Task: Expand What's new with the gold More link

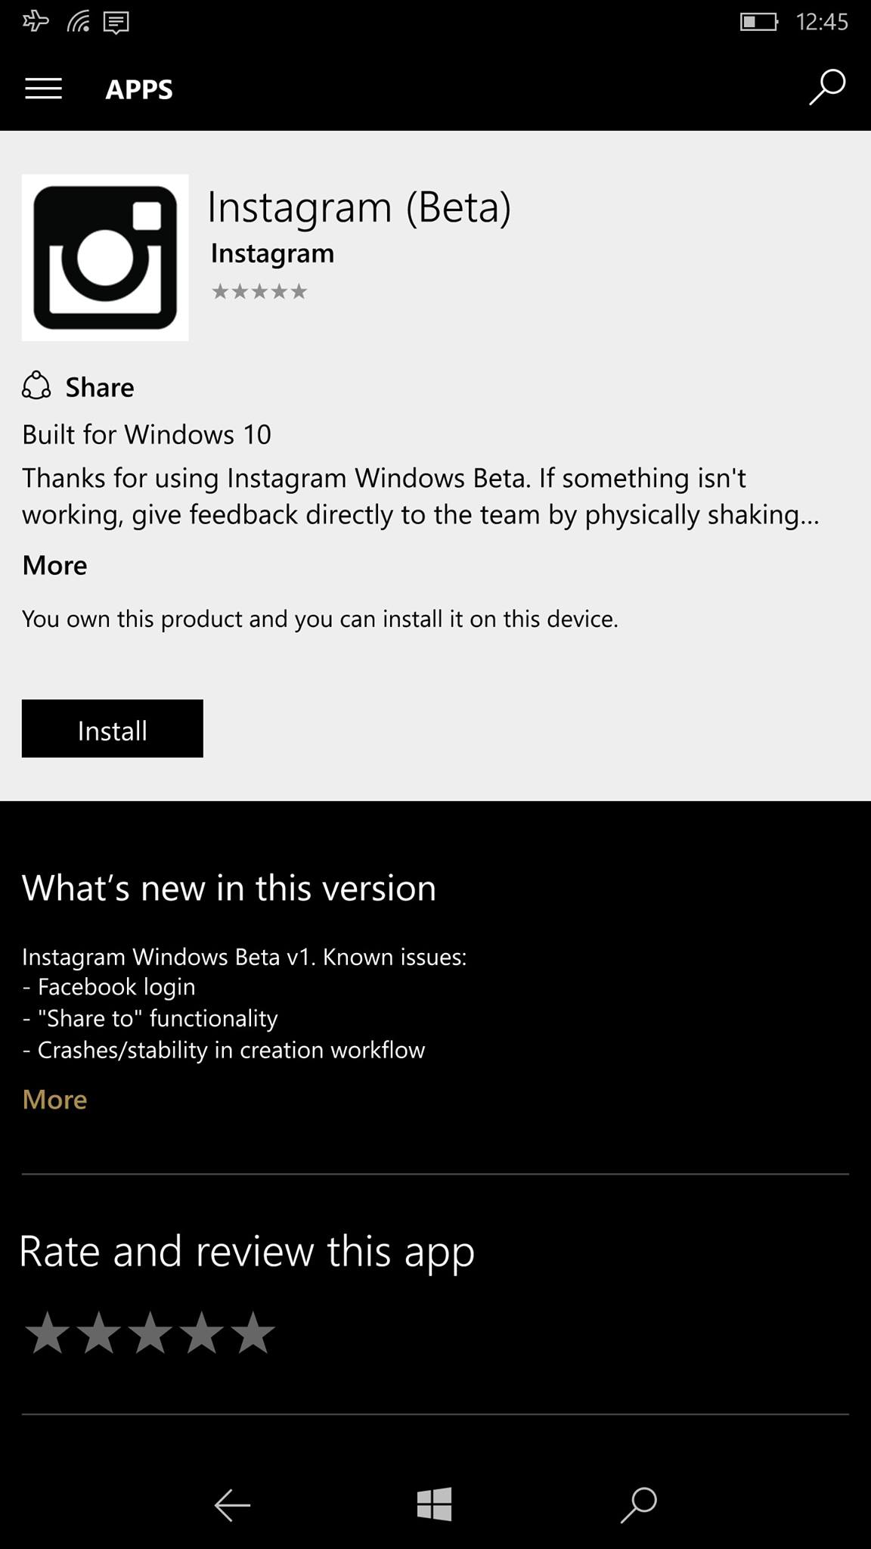Action: [x=54, y=1099]
